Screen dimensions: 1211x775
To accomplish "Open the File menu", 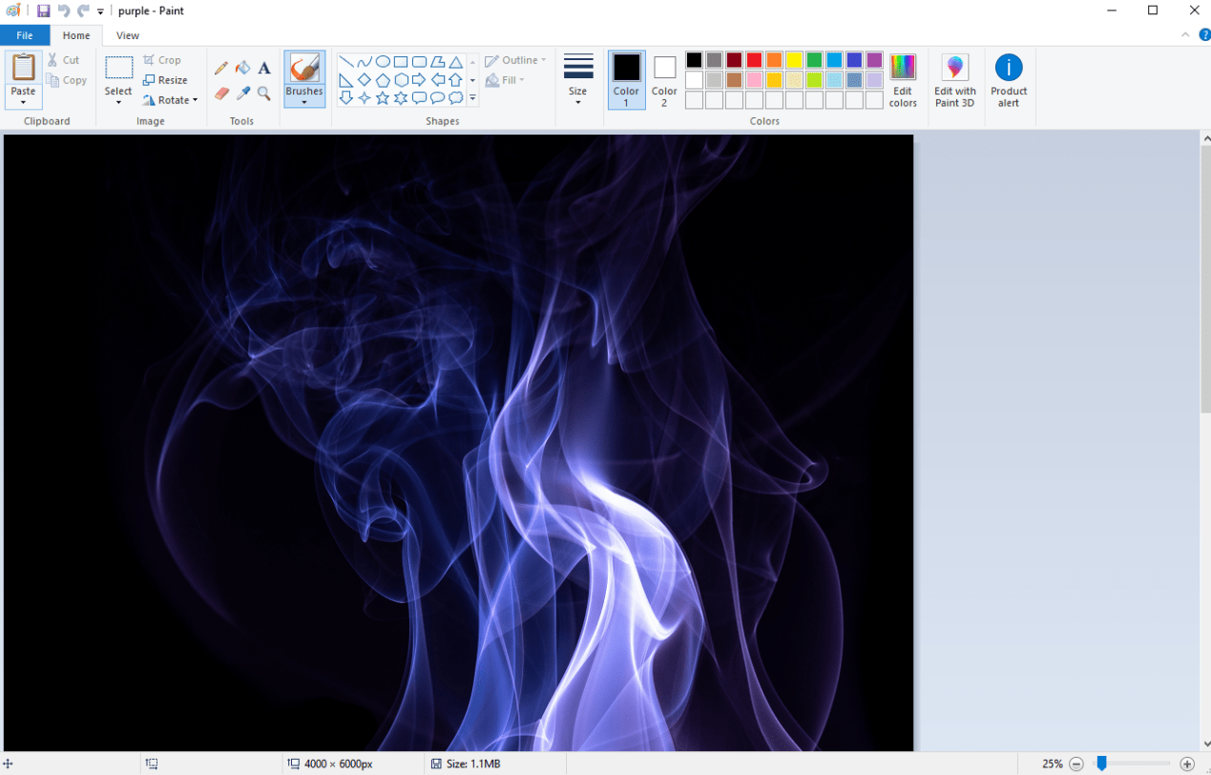I will 25,34.
